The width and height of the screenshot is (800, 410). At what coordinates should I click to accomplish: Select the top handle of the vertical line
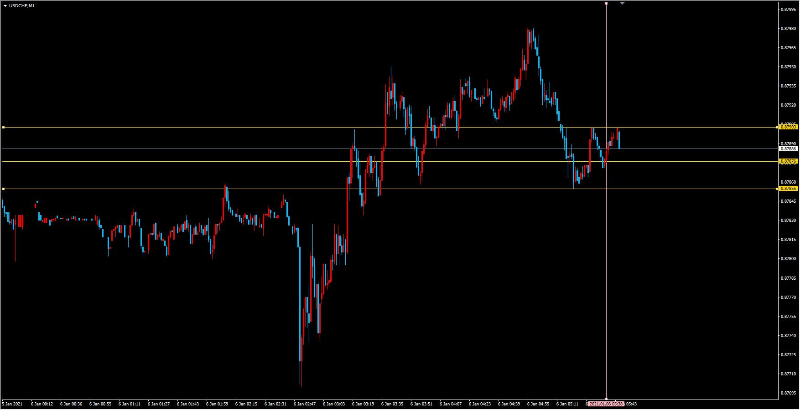pos(606,3)
